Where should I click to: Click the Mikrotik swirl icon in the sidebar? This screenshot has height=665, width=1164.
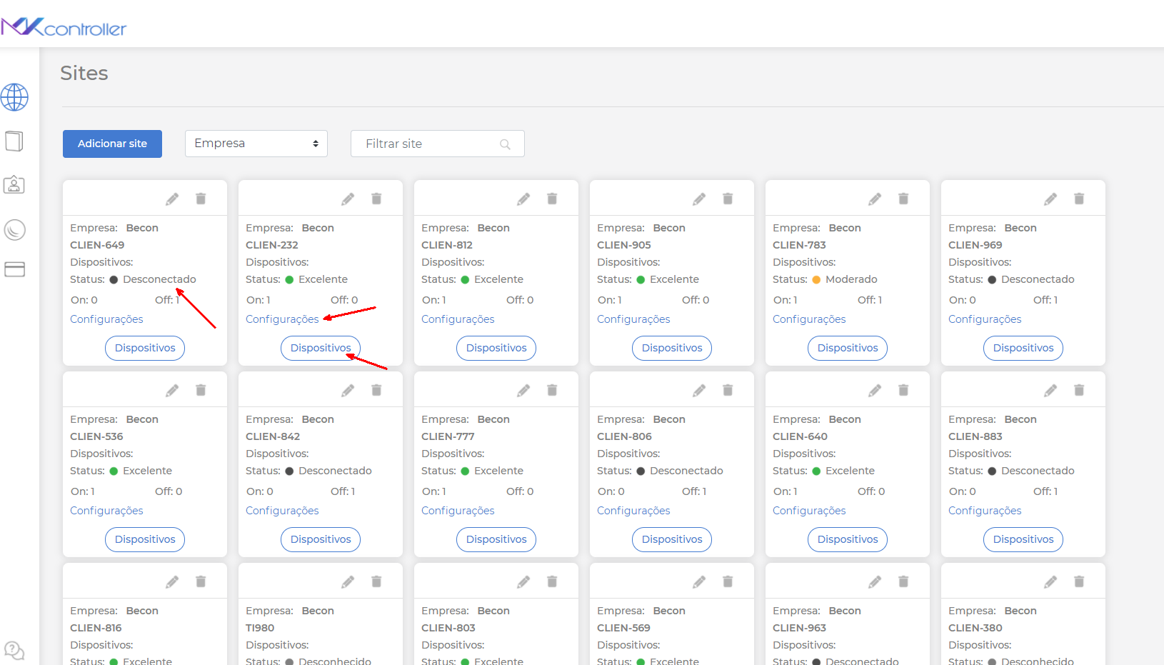click(x=15, y=230)
